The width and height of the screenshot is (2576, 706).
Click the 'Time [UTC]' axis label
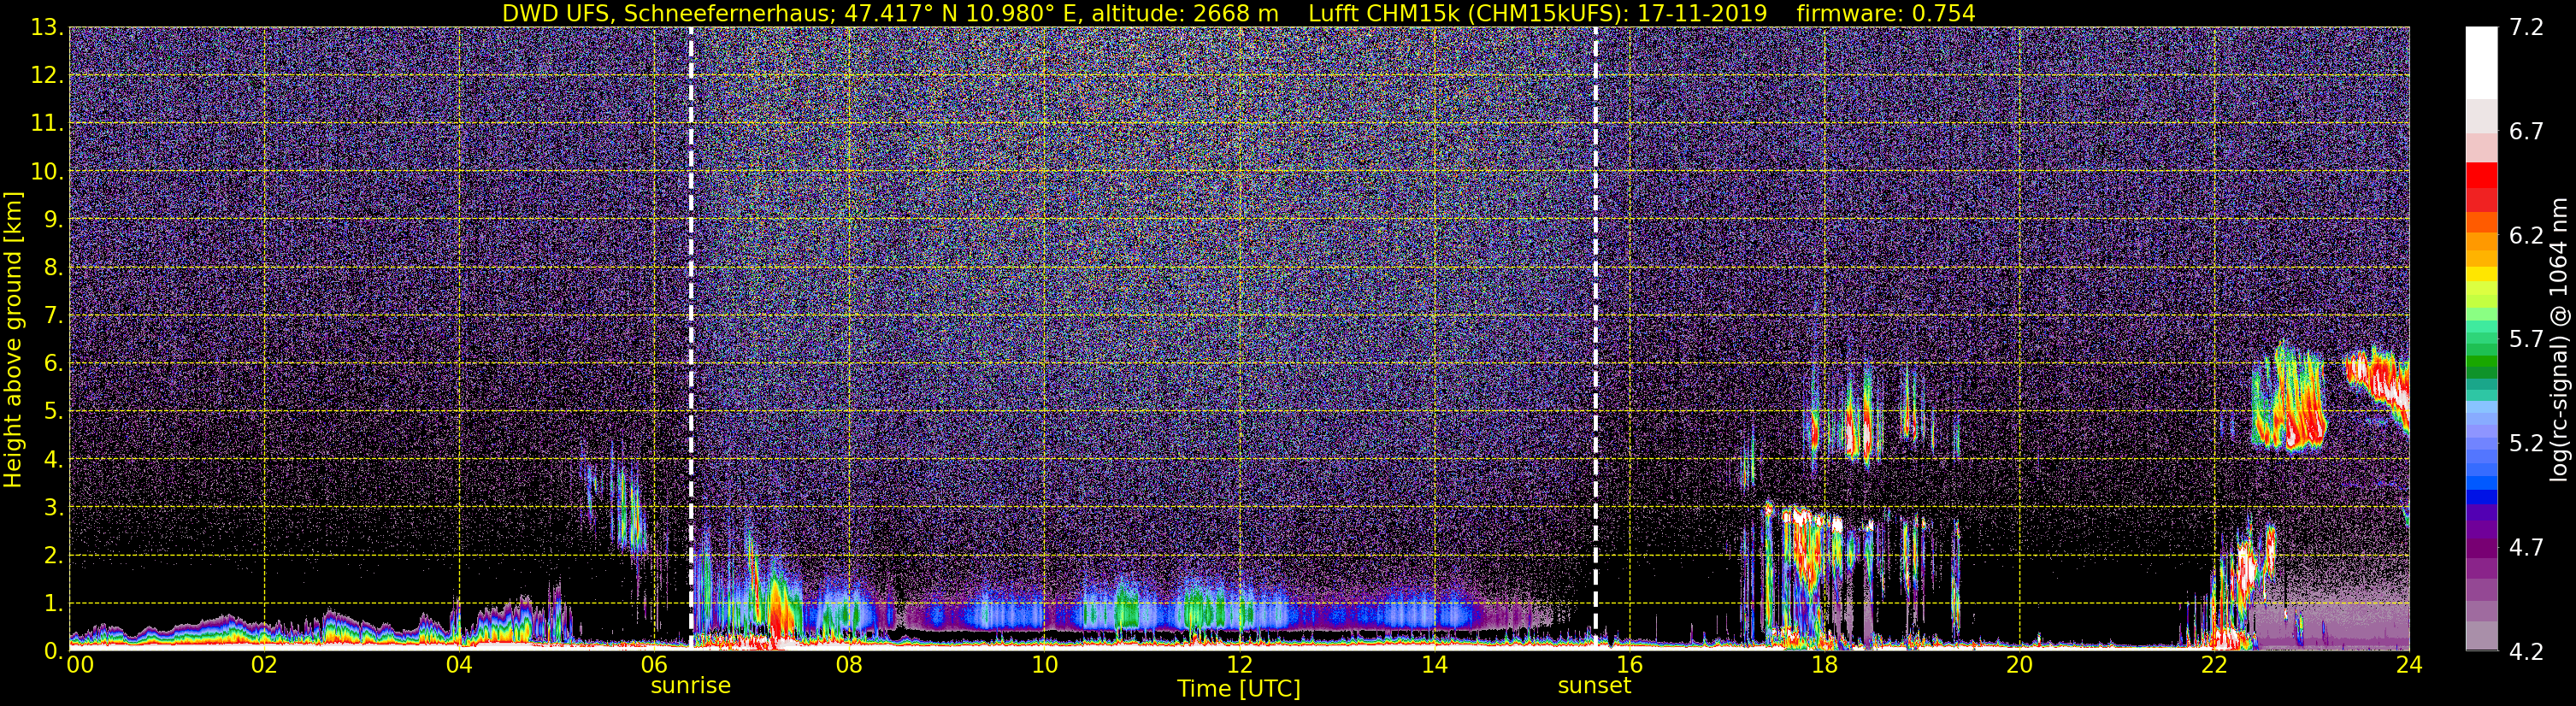pyautogui.click(x=1239, y=689)
